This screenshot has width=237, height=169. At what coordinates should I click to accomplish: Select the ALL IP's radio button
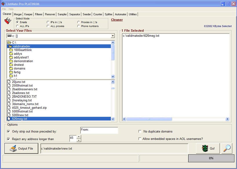[17, 26]
